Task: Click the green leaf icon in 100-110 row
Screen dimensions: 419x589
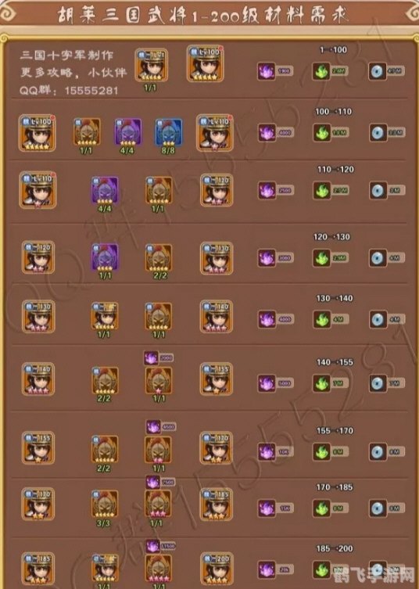Action: pyautogui.click(x=322, y=133)
